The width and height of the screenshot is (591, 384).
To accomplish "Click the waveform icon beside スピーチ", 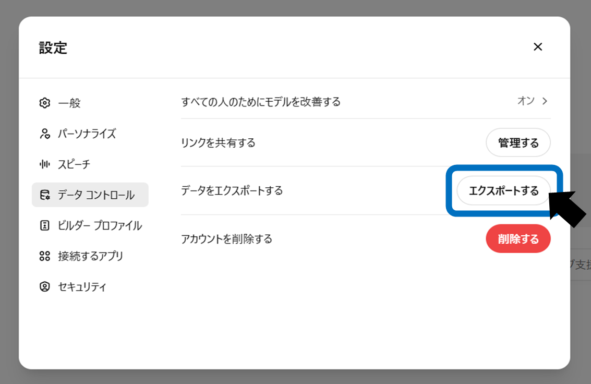I will click(x=45, y=164).
